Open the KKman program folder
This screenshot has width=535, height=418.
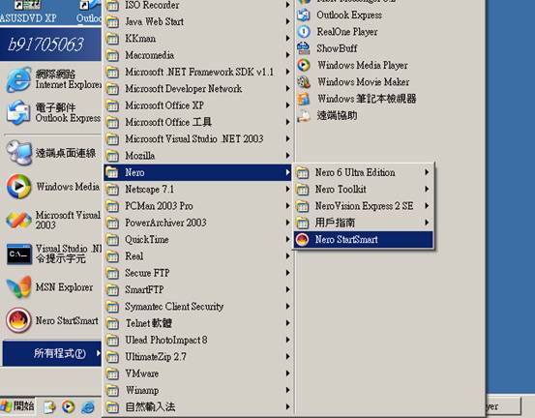pyautogui.click(x=197, y=39)
